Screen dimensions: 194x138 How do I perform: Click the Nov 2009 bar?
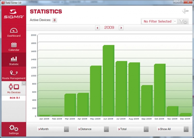coord(173,111)
